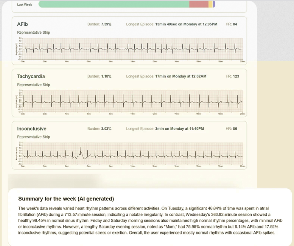Viewport: 294px width, 246px height.
Task: Select the AFib section heading
Action: coord(22,24)
